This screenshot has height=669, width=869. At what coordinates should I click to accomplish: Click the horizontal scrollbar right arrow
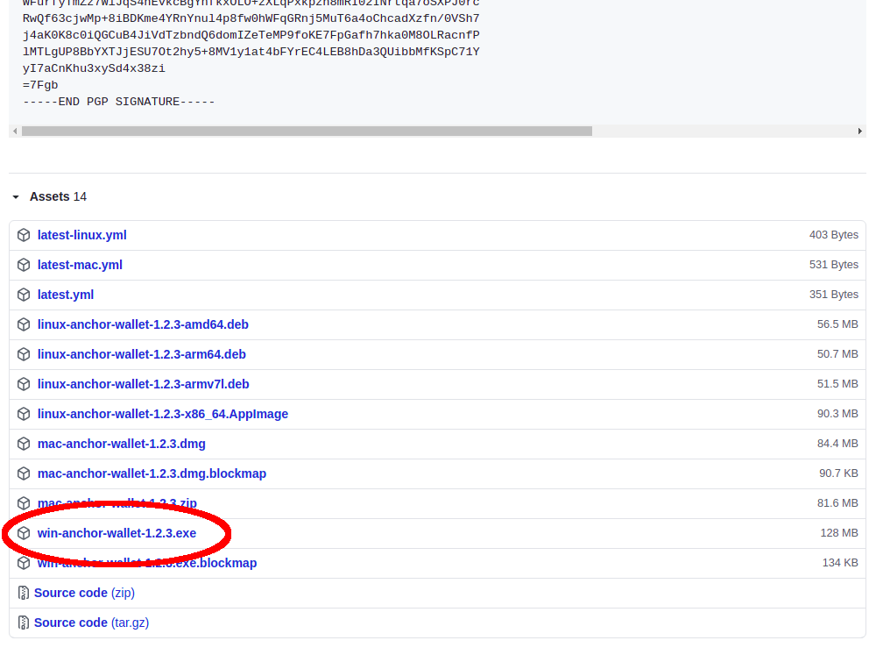click(x=859, y=132)
